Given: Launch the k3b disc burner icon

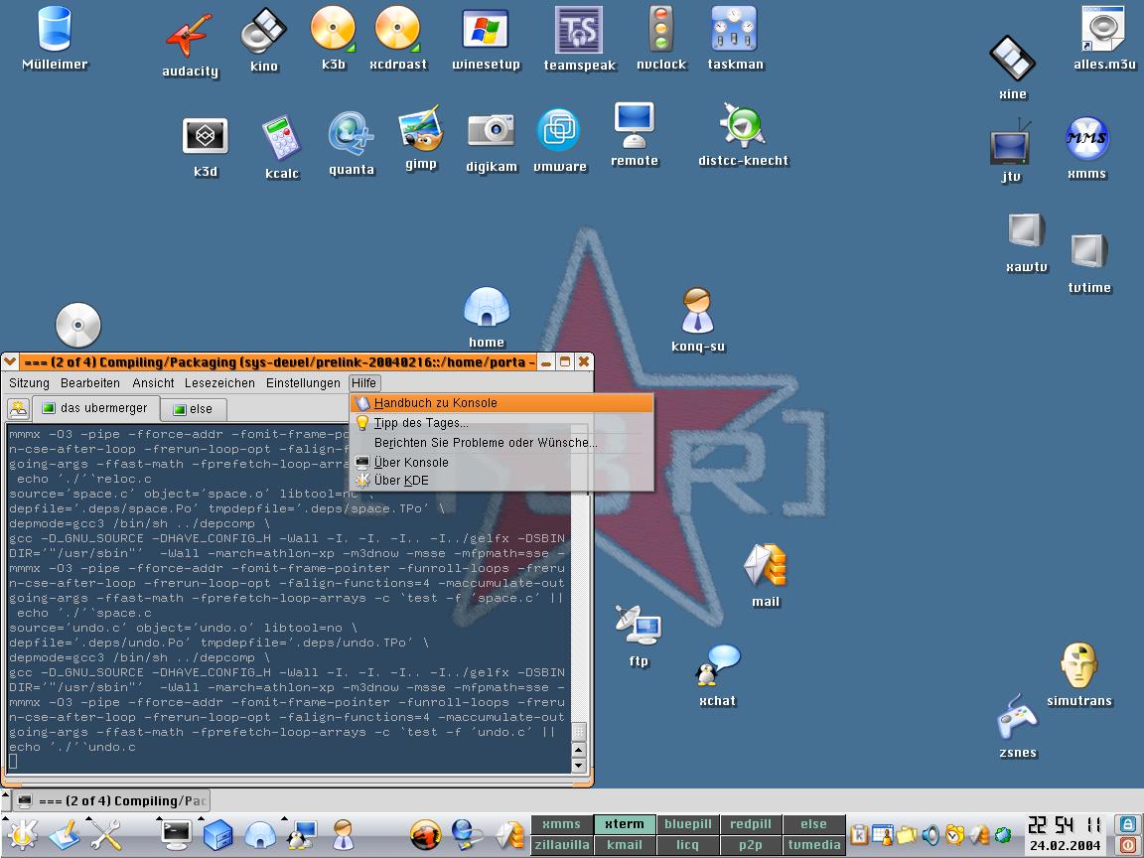Looking at the screenshot, I should [332, 30].
